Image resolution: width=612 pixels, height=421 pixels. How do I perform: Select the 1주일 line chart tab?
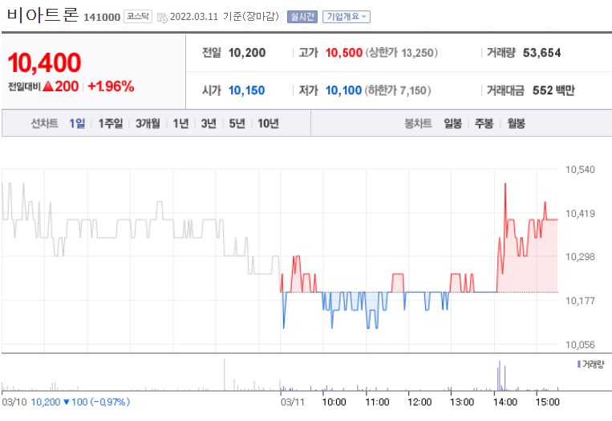(111, 123)
